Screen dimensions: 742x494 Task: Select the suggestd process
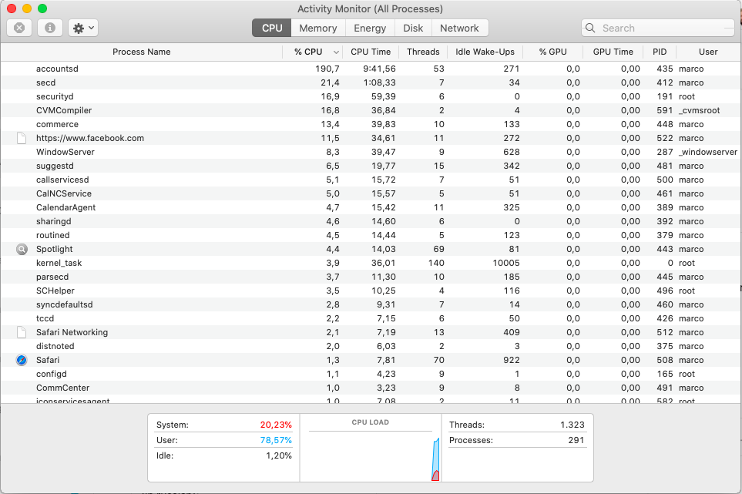(371, 166)
